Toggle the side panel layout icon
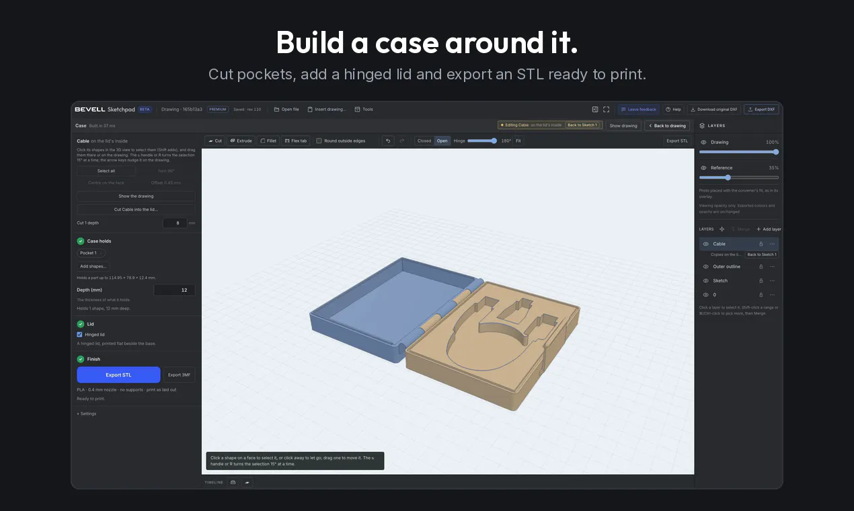Screen dimensions: 854x511 coord(595,109)
